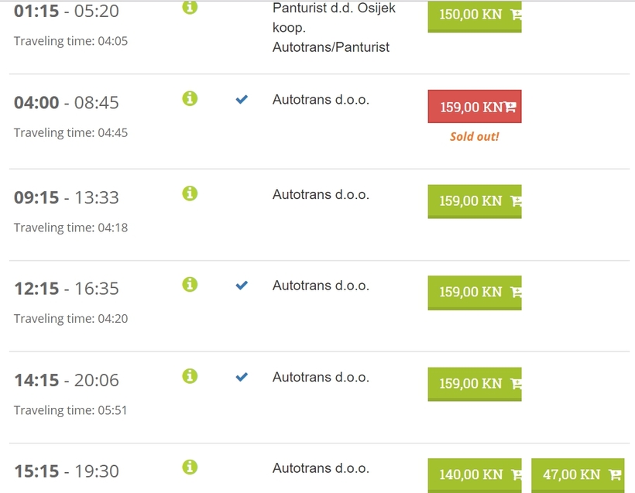Click Panturist d.d. Osijek carrier name
635x493 pixels.
(334, 8)
